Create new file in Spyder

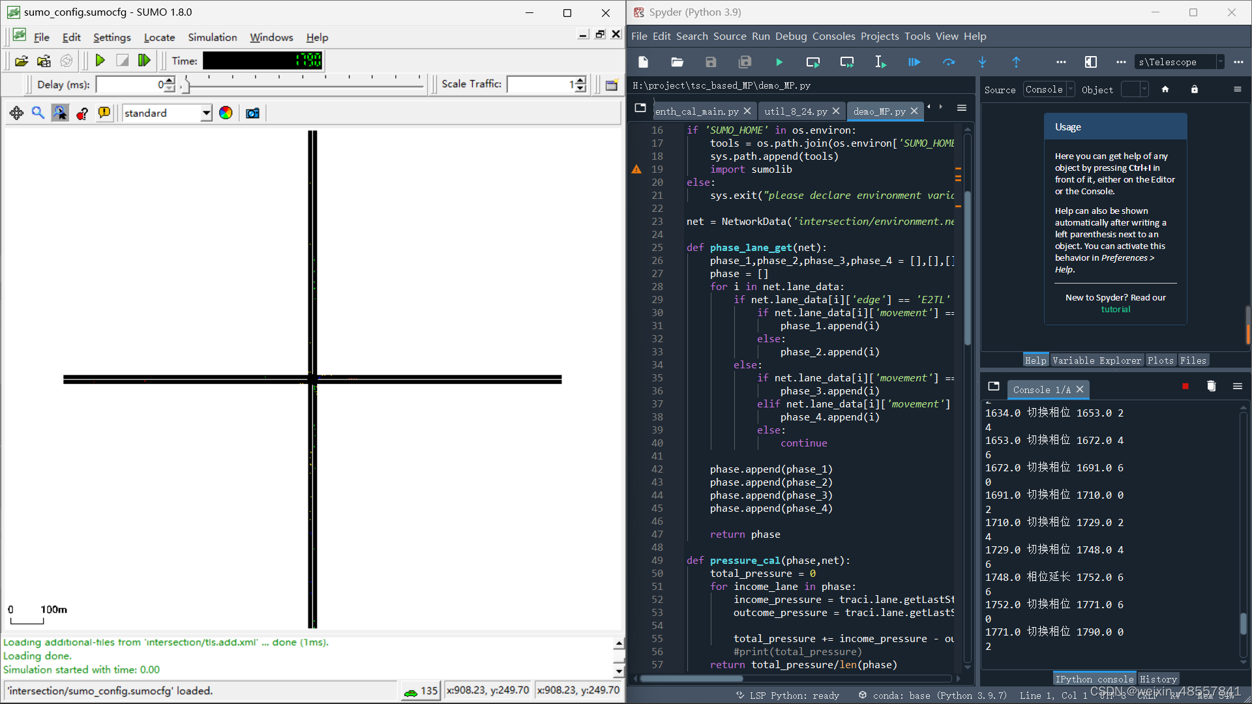point(643,62)
